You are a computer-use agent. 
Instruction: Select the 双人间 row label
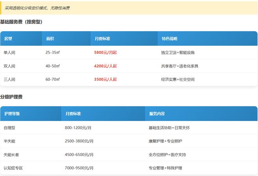coord(9,66)
